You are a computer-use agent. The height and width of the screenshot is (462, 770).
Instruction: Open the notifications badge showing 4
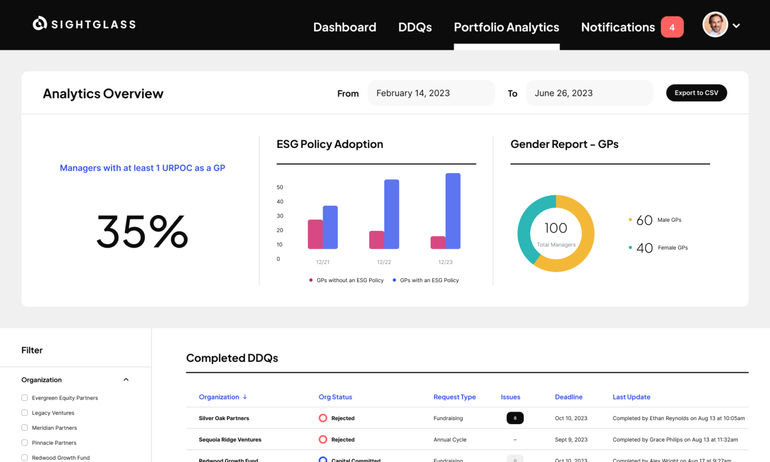[672, 27]
